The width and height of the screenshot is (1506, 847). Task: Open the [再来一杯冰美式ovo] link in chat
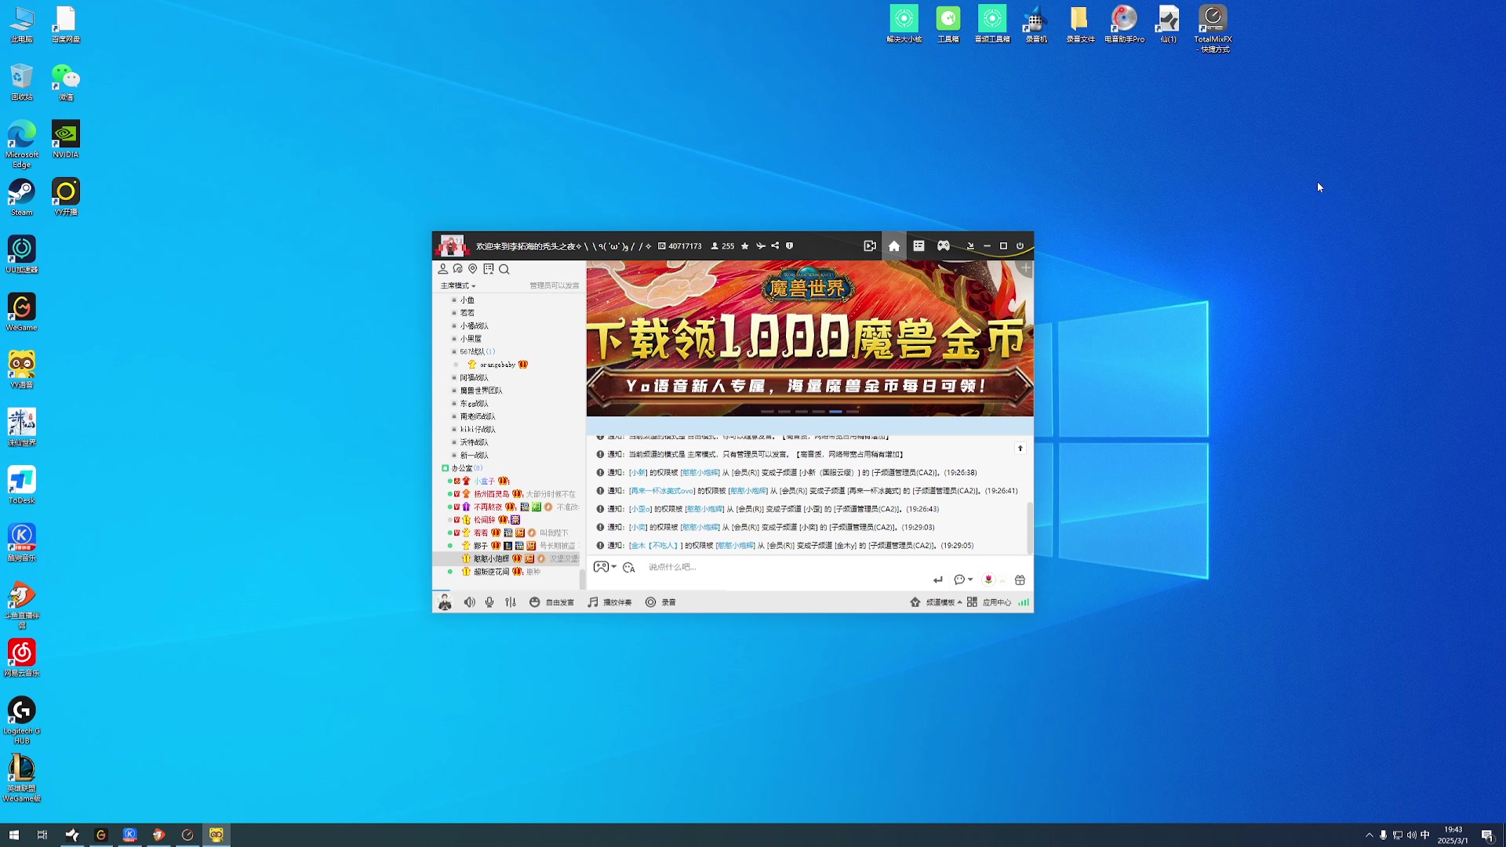[662, 491]
